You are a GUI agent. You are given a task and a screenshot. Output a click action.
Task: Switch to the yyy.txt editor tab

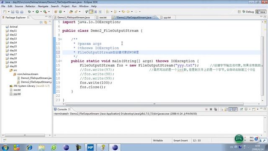(x=167, y=18)
